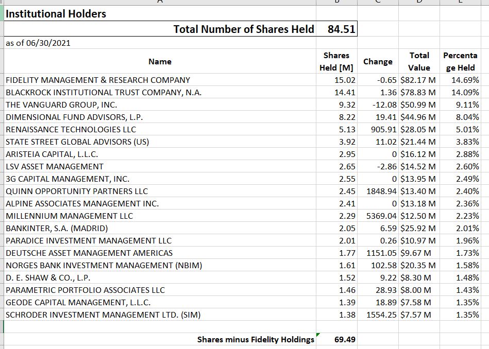Screen dimensions: 489x349
Task: Click D. E. Shaw's $8.30 M value
Action: click(x=419, y=277)
